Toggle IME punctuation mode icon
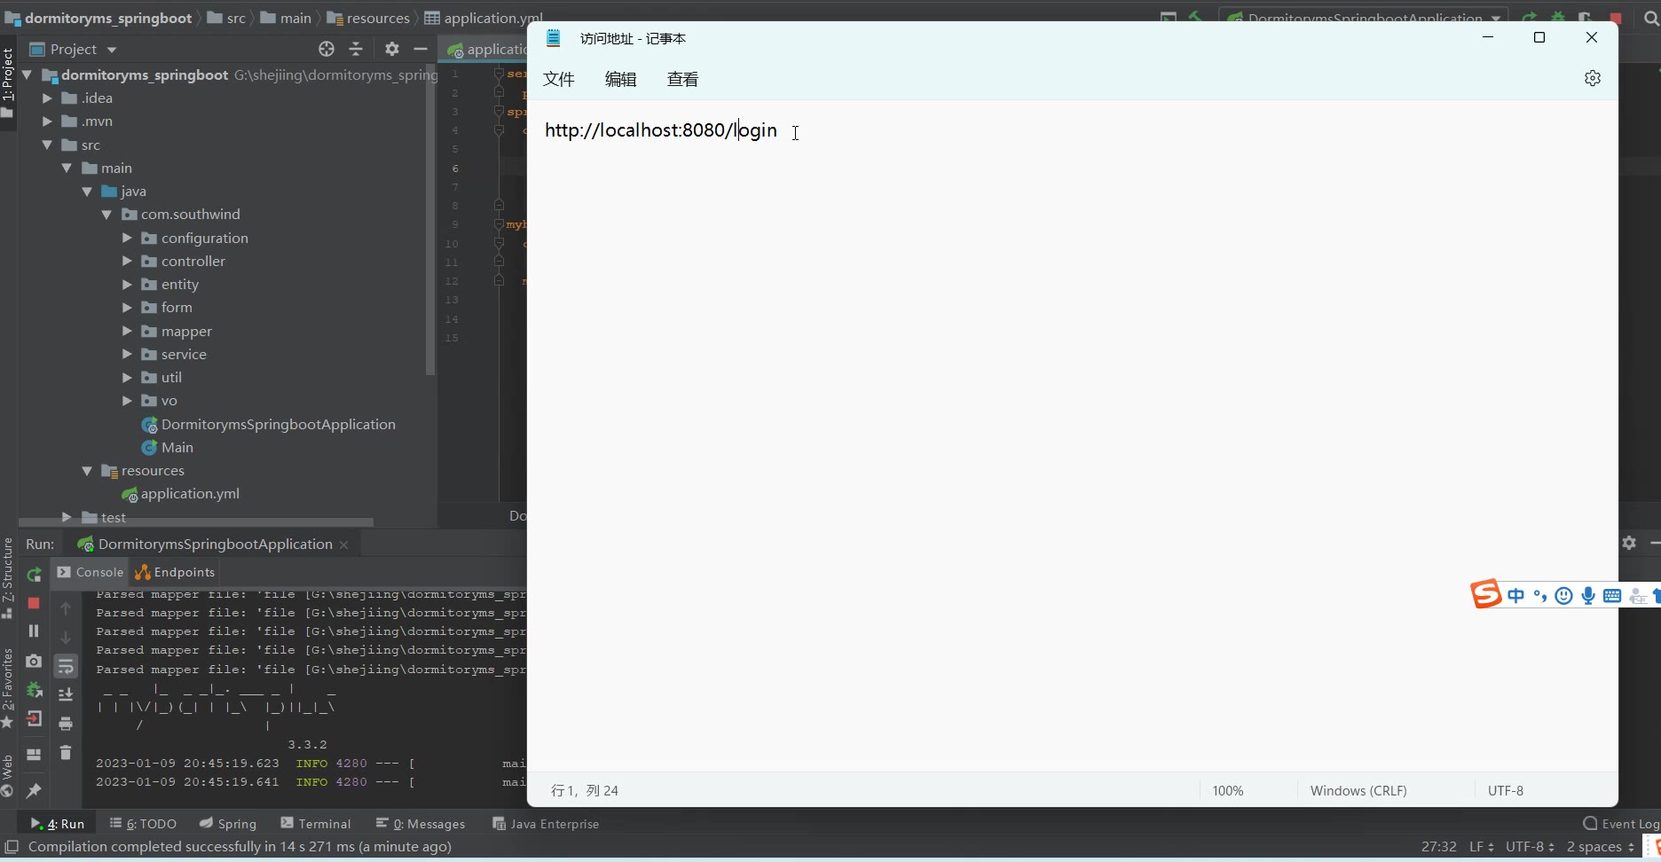This screenshot has height=862, width=1661. [1540, 596]
